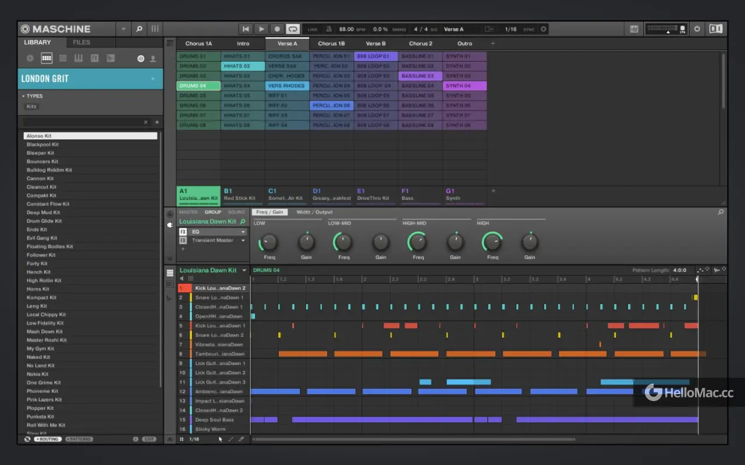Click the audio engine power button
The height and width of the screenshot is (465, 745).
coord(697,29)
